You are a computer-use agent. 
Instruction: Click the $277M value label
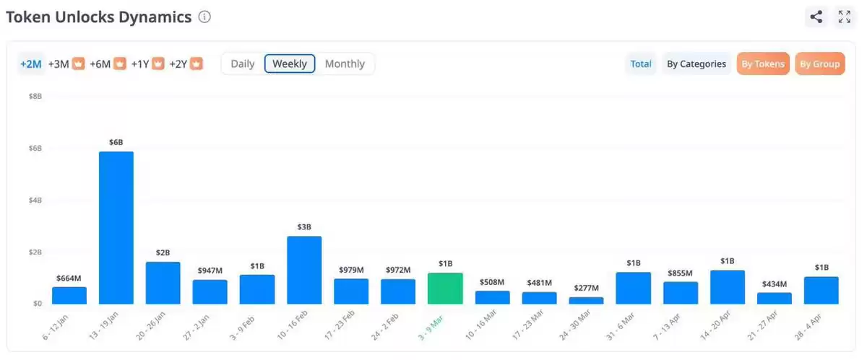pos(587,288)
